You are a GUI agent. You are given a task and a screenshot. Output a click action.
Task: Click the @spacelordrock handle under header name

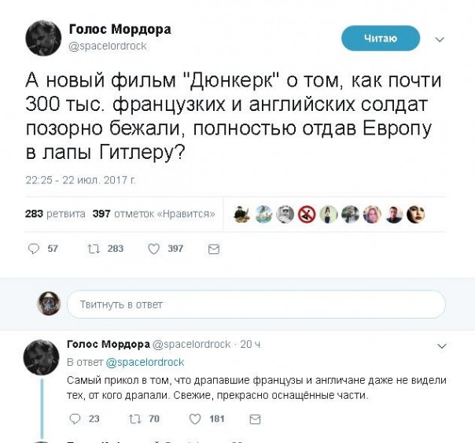pos(108,46)
